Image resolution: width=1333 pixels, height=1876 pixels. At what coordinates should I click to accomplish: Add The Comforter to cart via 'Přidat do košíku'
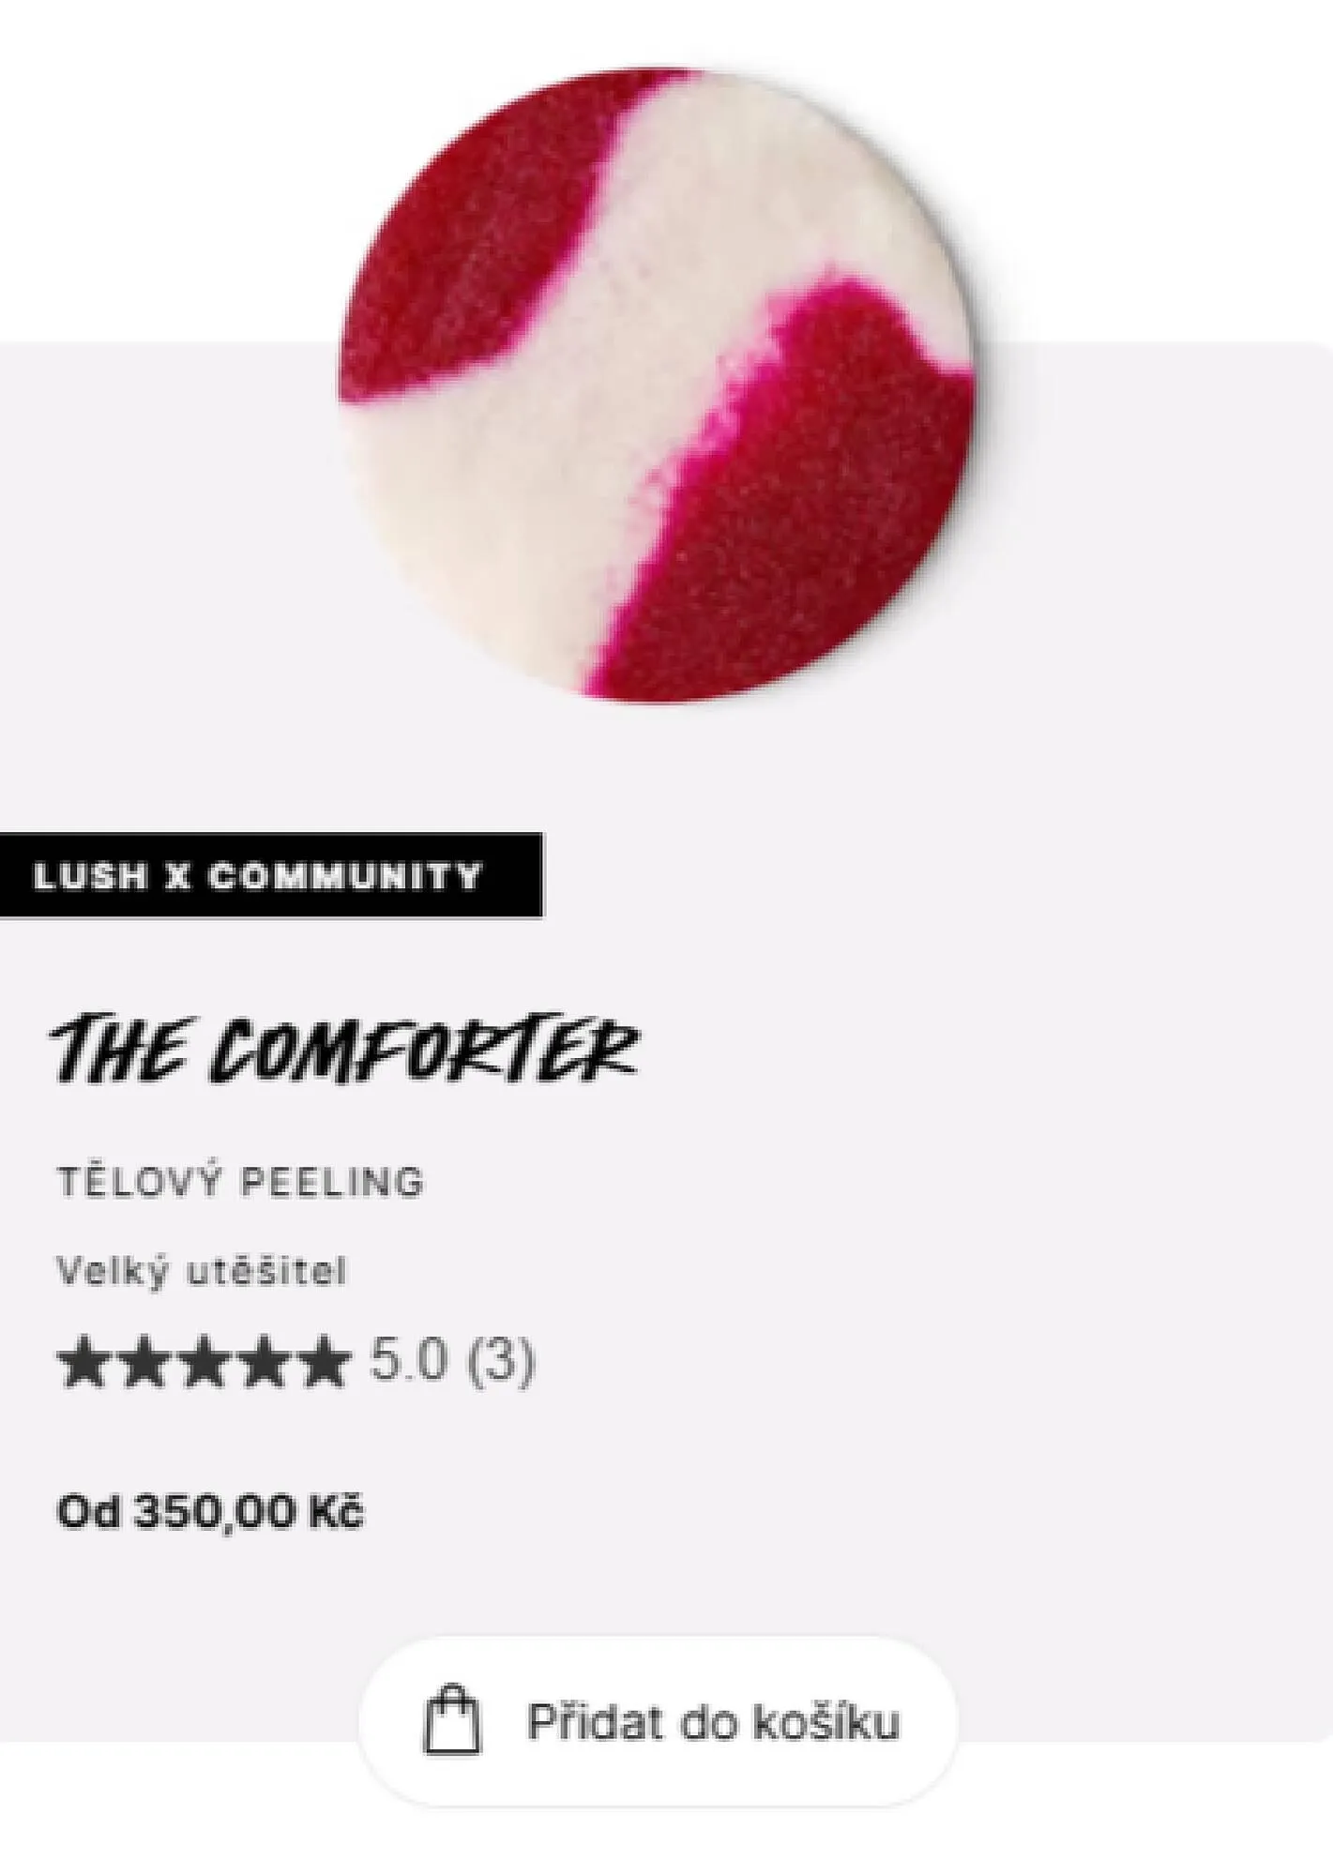point(659,1721)
